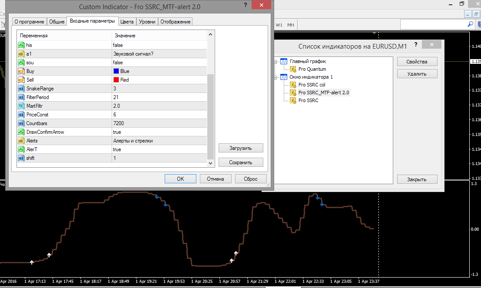Click the MartFiltr value 2.0
This screenshot has height=288, width=481.
[159, 106]
